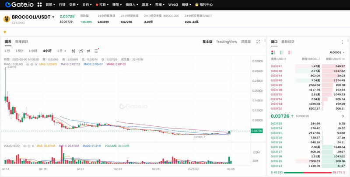The height and width of the screenshot is (177, 350).
Task: Click the BROCCOLI coin avatar icon
Action: [x=7, y=19]
